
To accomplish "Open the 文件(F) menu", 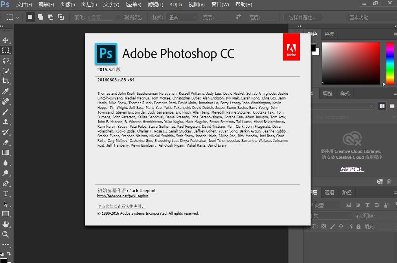I will 24,5.
